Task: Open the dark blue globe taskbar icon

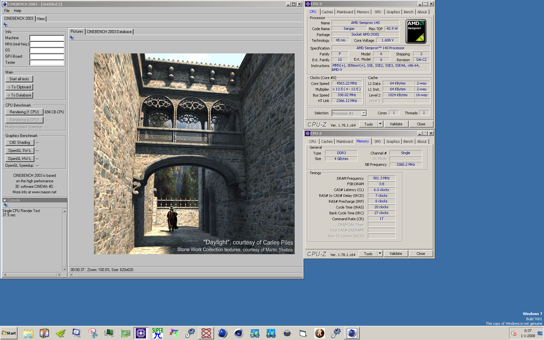Action: [222, 333]
